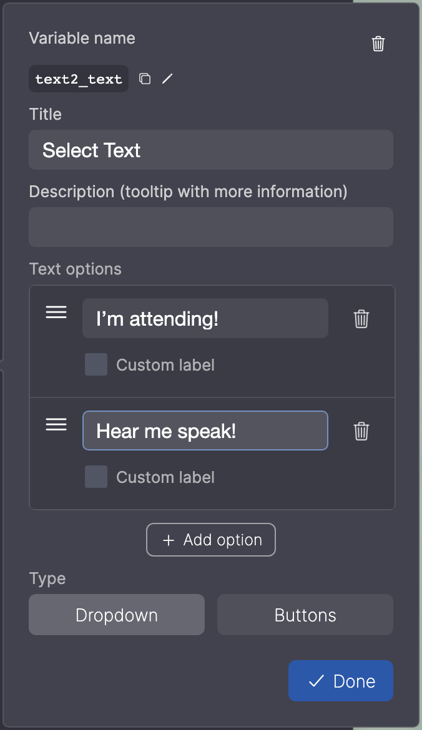Click the Title field "Select Text"
This screenshot has height=730, width=422.
coord(211,150)
